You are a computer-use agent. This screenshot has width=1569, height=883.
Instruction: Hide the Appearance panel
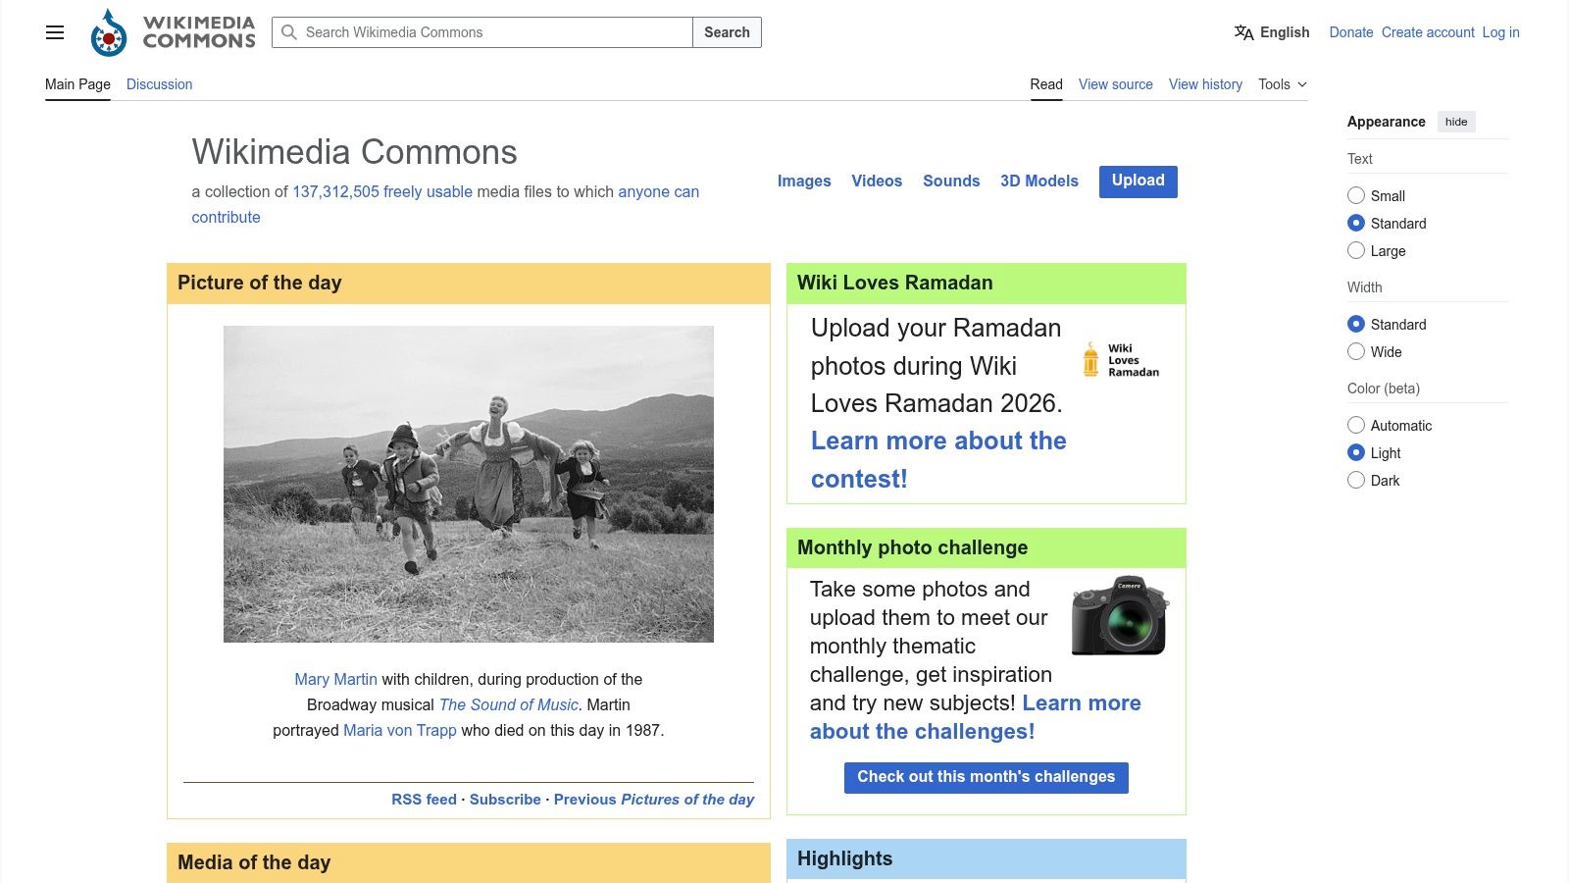[1456, 122]
